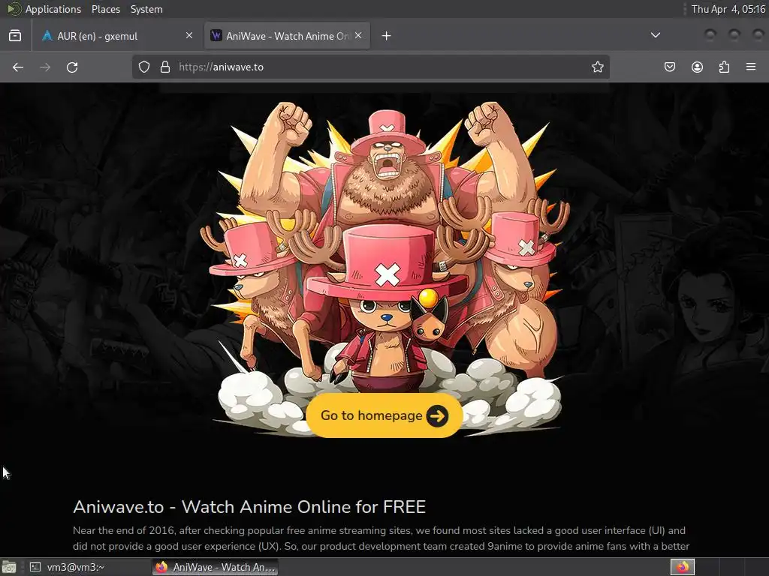
Task: Bookmark this page with the star icon
Action: pos(597,67)
